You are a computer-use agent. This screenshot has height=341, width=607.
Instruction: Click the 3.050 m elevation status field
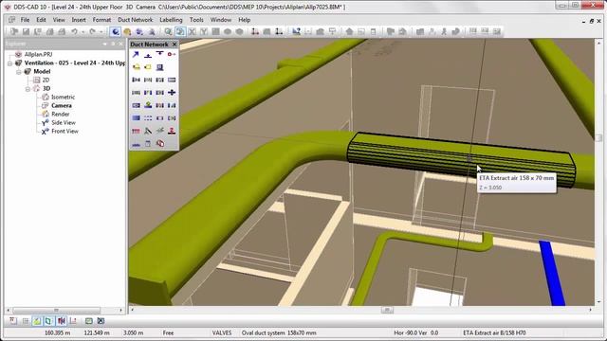[x=133, y=332]
